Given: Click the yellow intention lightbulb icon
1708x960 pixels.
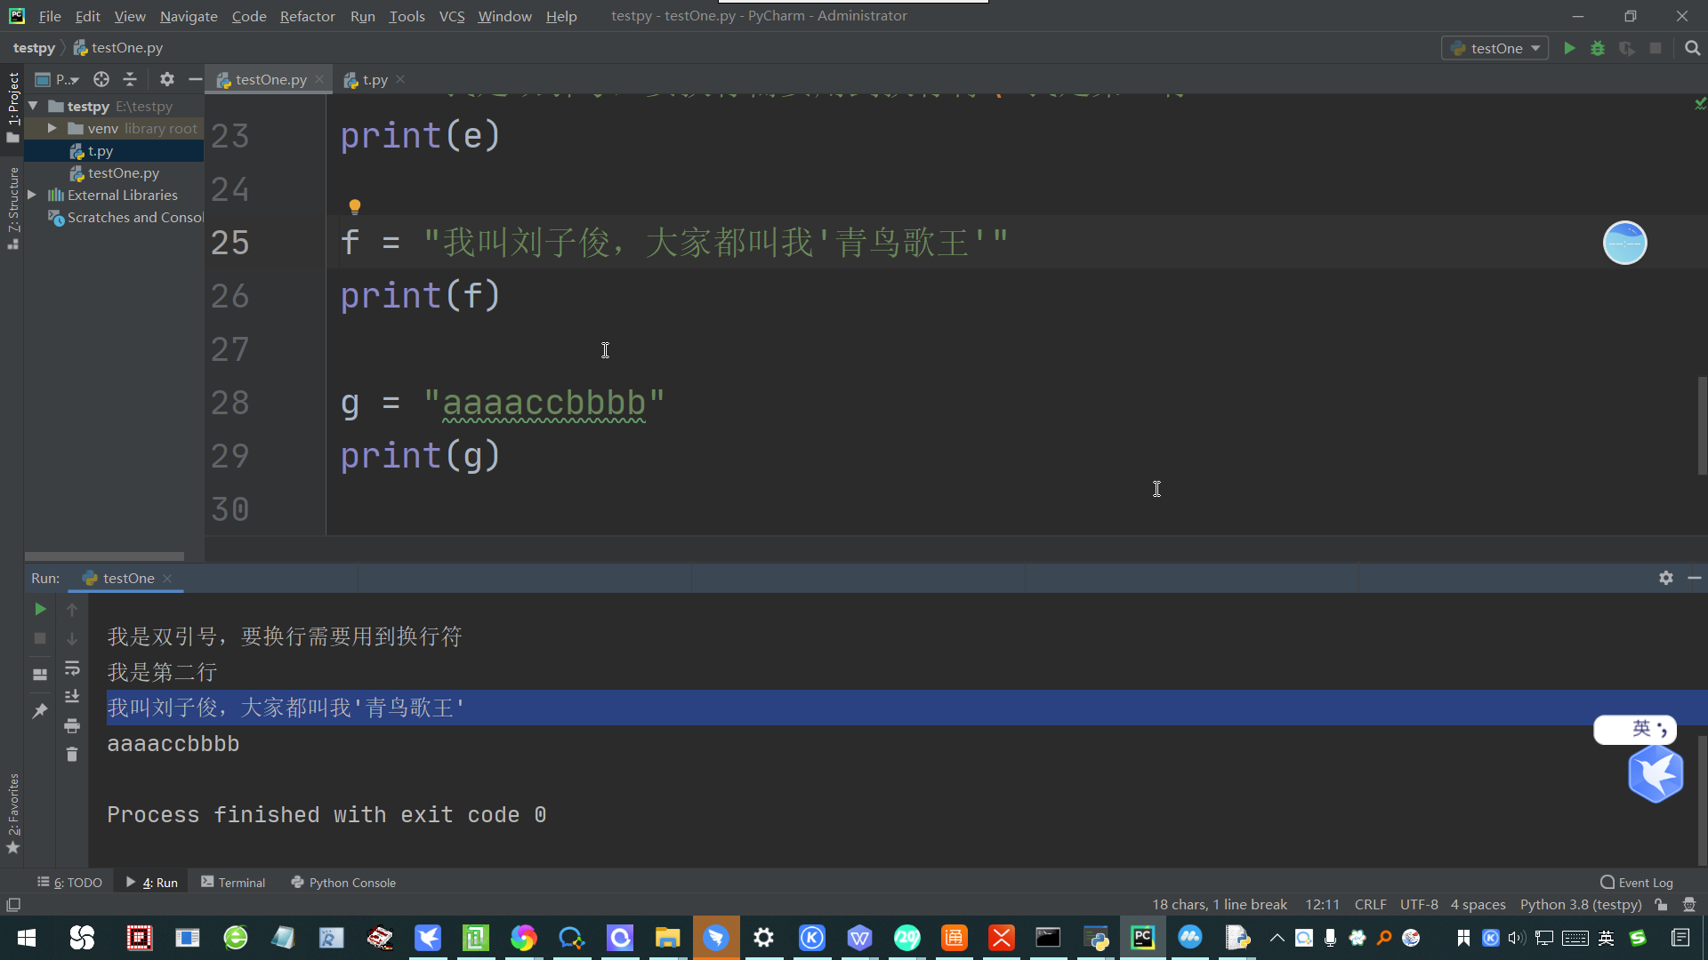Looking at the screenshot, I should [x=354, y=207].
